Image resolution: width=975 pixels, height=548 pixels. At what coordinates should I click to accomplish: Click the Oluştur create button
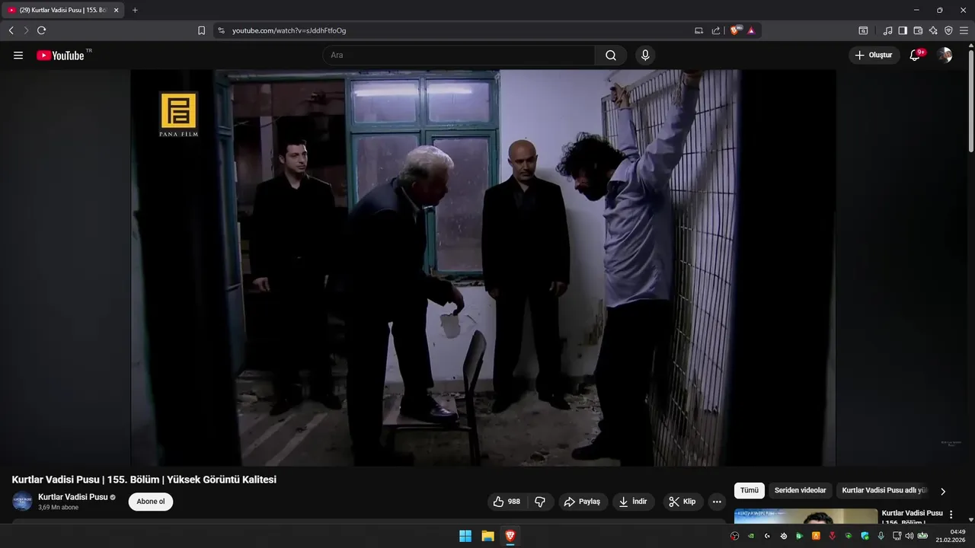pyautogui.click(x=874, y=55)
